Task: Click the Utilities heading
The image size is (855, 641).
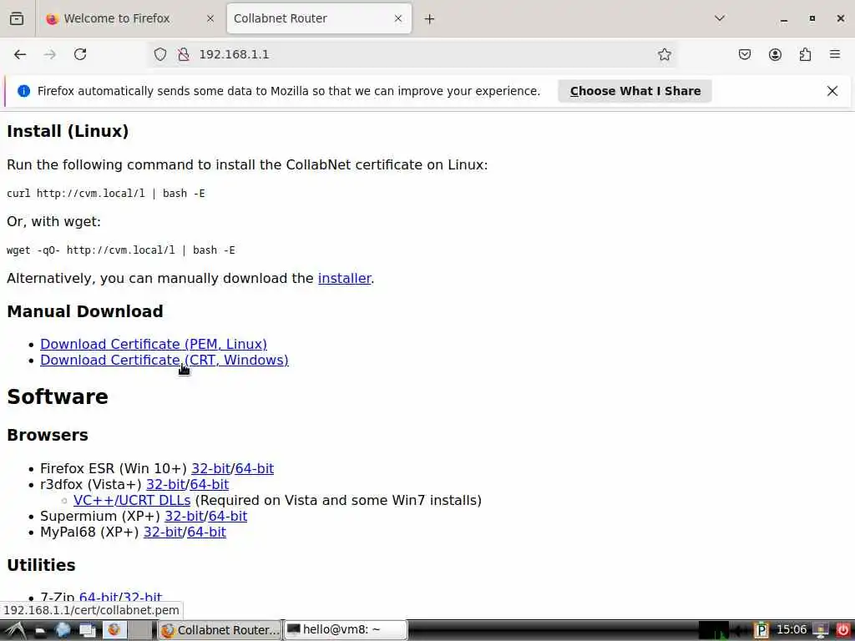Action: pyautogui.click(x=41, y=565)
